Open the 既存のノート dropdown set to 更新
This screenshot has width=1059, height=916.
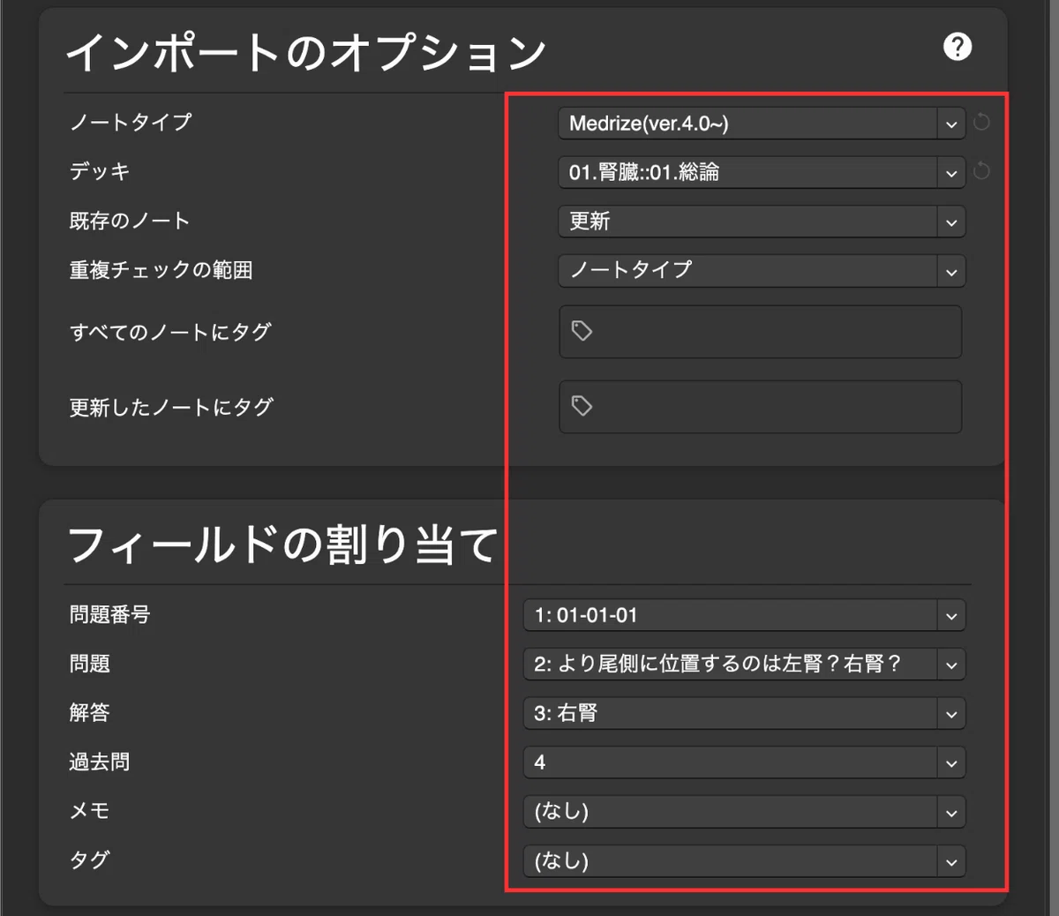click(x=762, y=221)
